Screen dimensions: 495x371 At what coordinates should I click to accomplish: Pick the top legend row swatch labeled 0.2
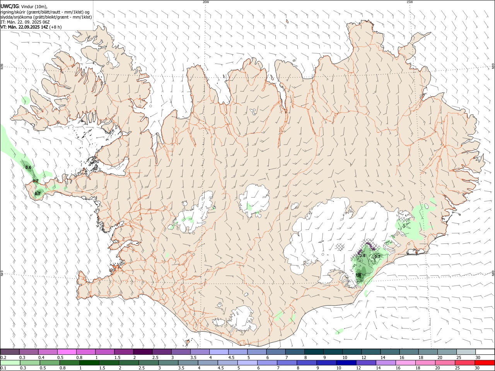pyautogui.click(x=10, y=352)
